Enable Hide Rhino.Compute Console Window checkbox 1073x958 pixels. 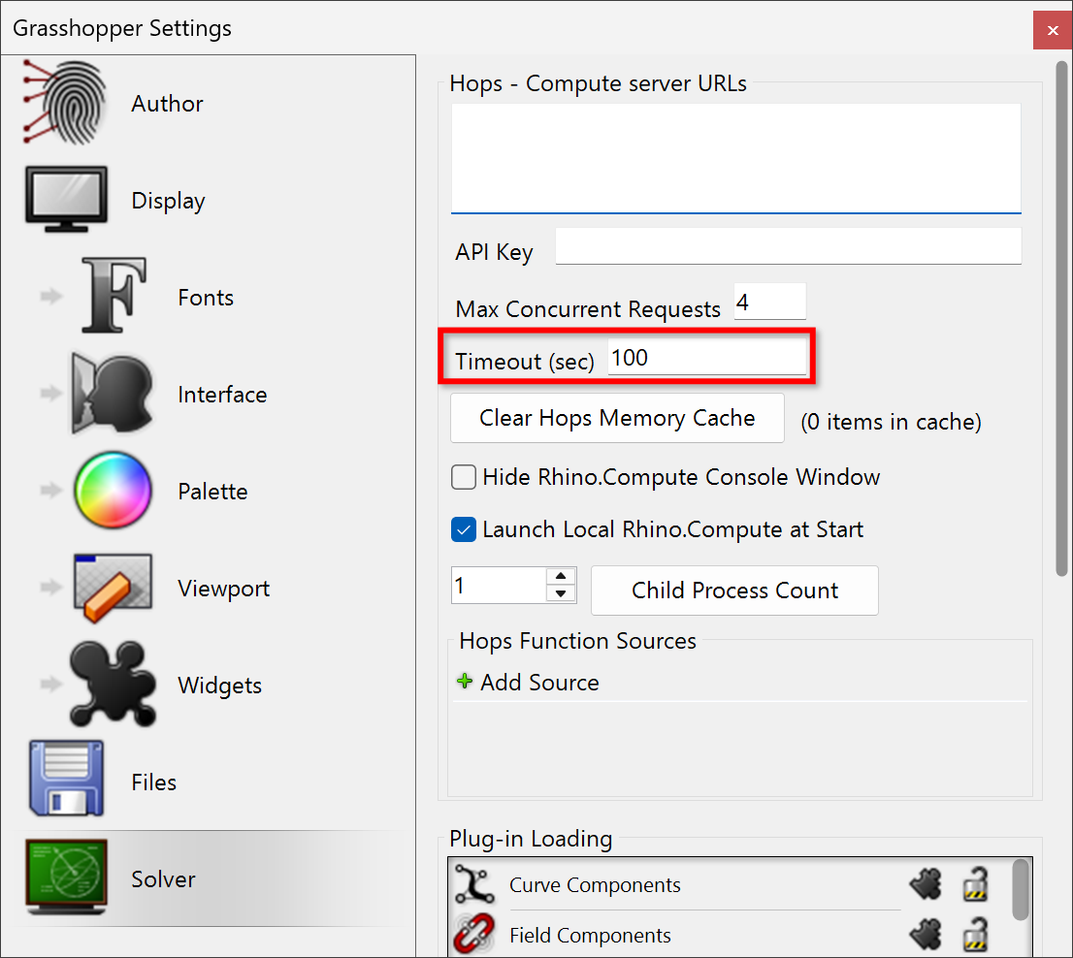coord(465,477)
